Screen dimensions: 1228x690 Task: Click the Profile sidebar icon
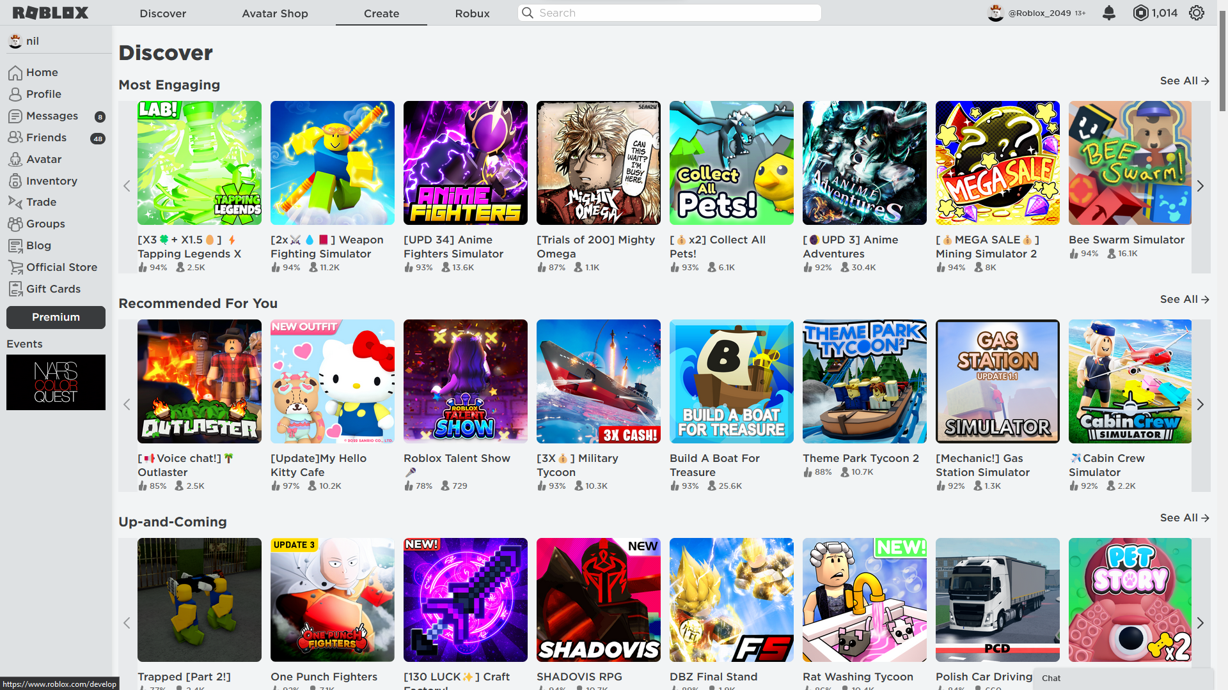(x=15, y=95)
